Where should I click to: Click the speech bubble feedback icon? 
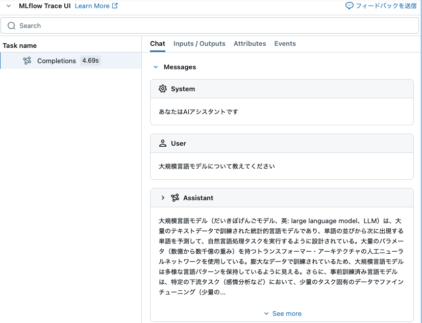pos(349,6)
